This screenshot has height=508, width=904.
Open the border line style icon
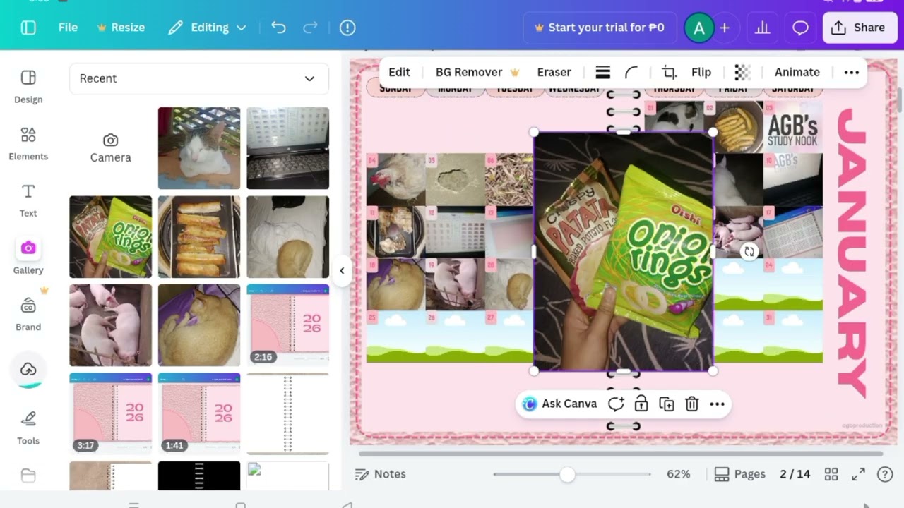[602, 72]
